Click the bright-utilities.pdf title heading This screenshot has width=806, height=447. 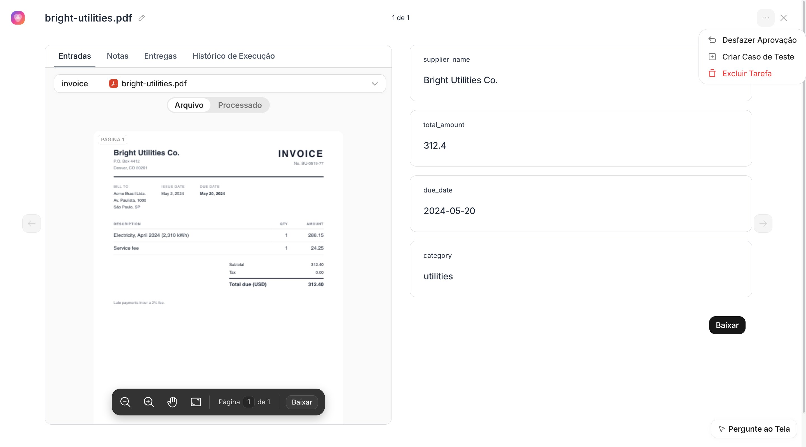(88, 18)
